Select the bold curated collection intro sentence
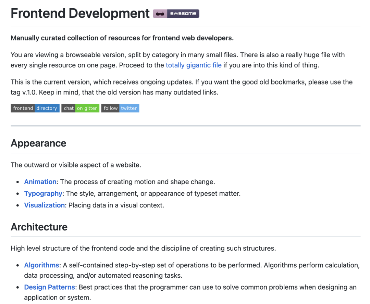Screen dimensions: 370x304 [x=122, y=38]
